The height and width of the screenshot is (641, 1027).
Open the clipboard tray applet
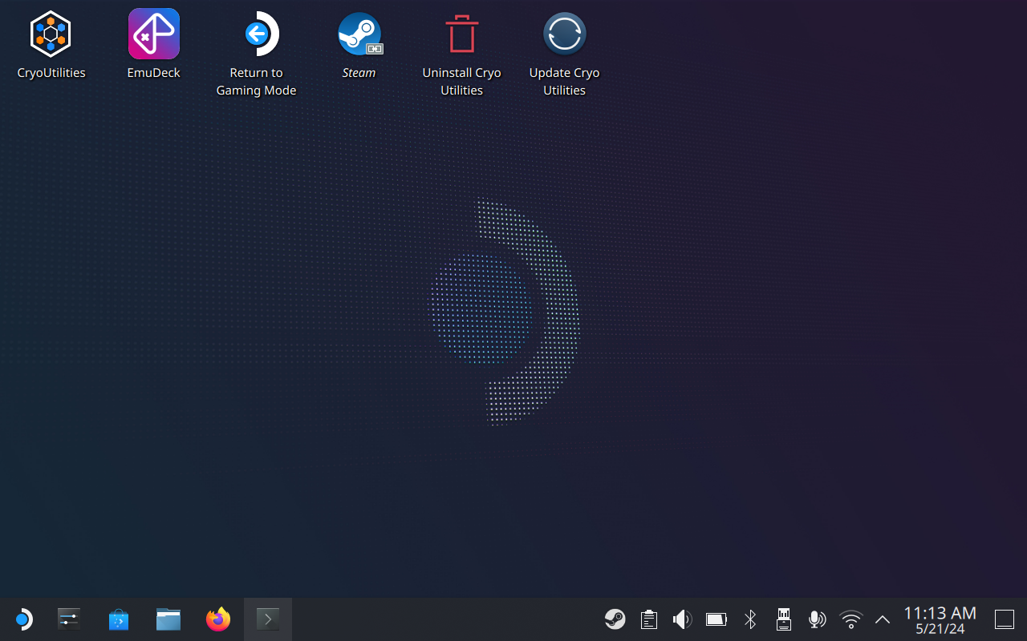tap(649, 619)
